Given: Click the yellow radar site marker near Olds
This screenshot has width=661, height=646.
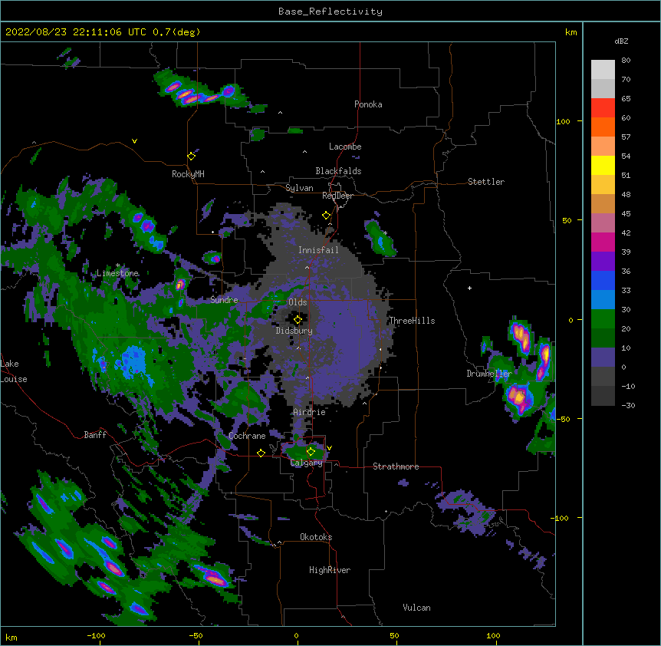Looking at the screenshot, I should point(298,320).
